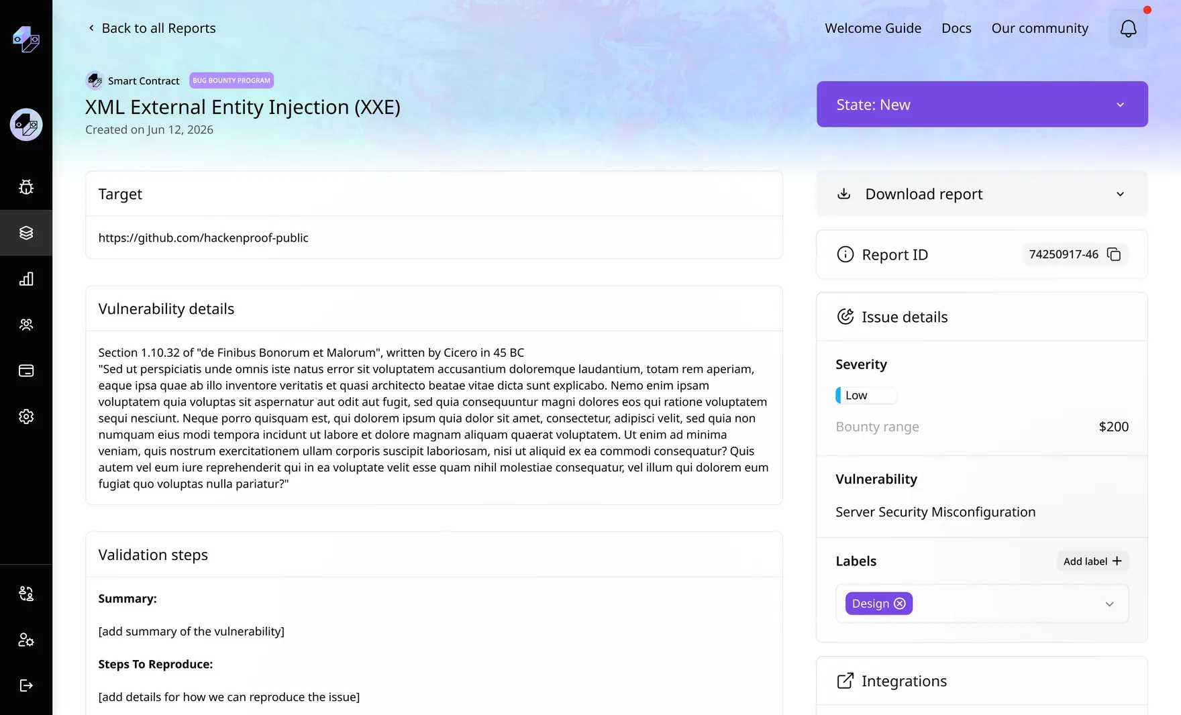Open the user settings sidebar icon
This screenshot has height=715, width=1181.
point(26,640)
